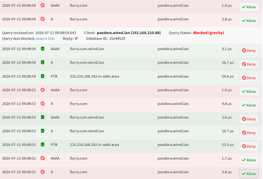This screenshot has height=179, width=263.
Task: Click blocked icon for 09:08:53 A flurry.com
Action: click(x=43, y=104)
